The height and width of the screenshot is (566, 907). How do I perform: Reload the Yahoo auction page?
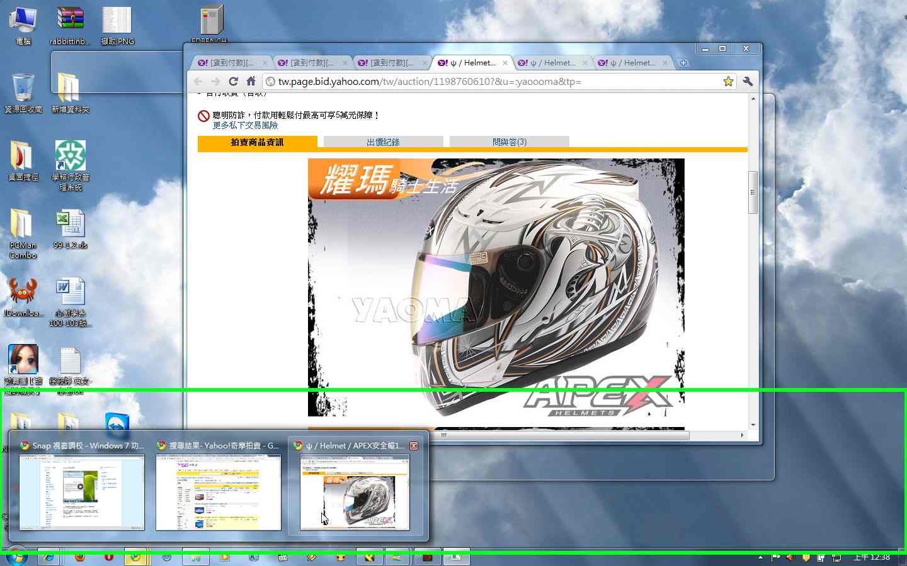point(234,81)
